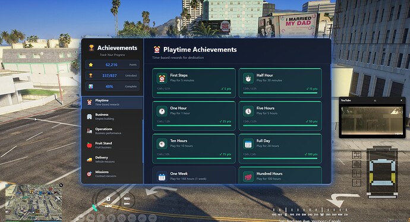Click the minimap north compass marker
This screenshot has width=410, height=222.
tap(61, 185)
